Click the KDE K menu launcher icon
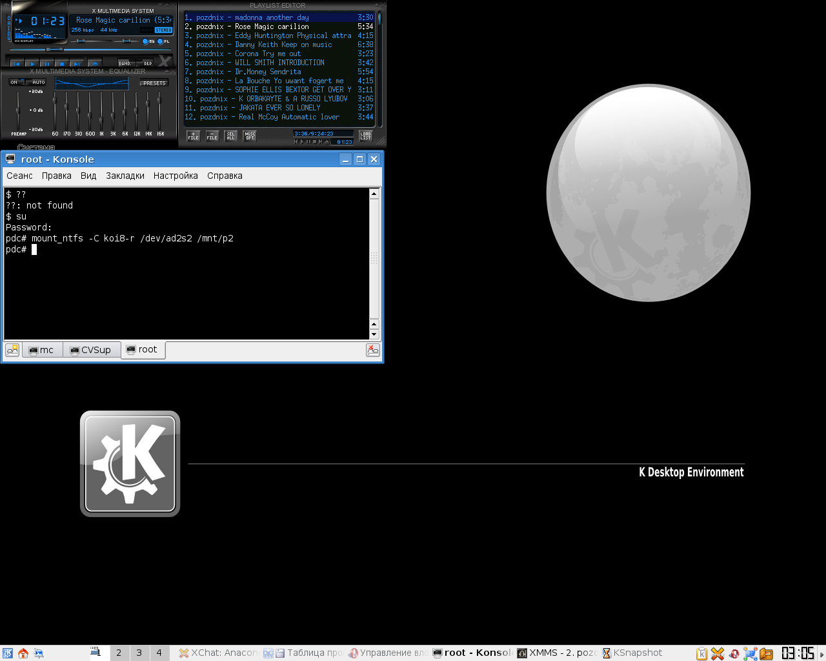Viewport: 826px width, 661px height. click(x=8, y=653)
